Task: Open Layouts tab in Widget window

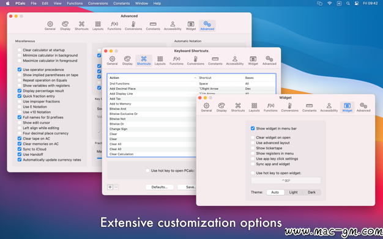Action: [x=254, y=108]
